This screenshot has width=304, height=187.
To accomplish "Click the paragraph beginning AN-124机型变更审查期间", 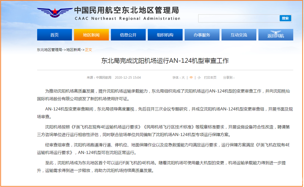I will pyautogui.click(x=165, y=113).
